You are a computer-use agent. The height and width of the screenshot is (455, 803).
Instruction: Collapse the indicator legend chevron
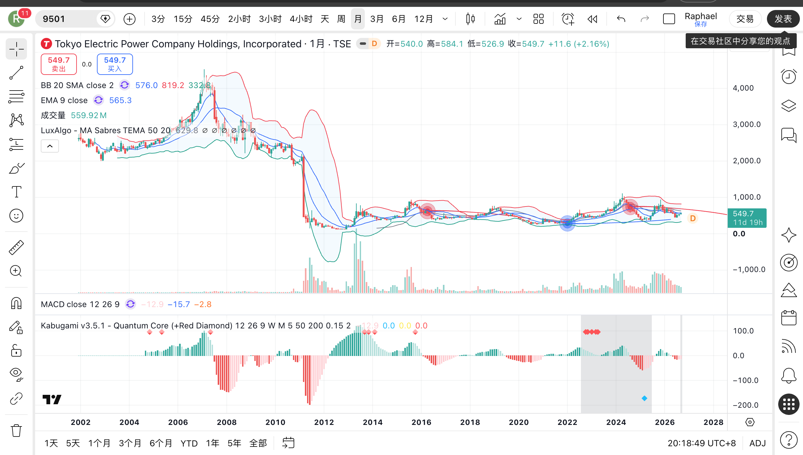[x=50, y=146]
